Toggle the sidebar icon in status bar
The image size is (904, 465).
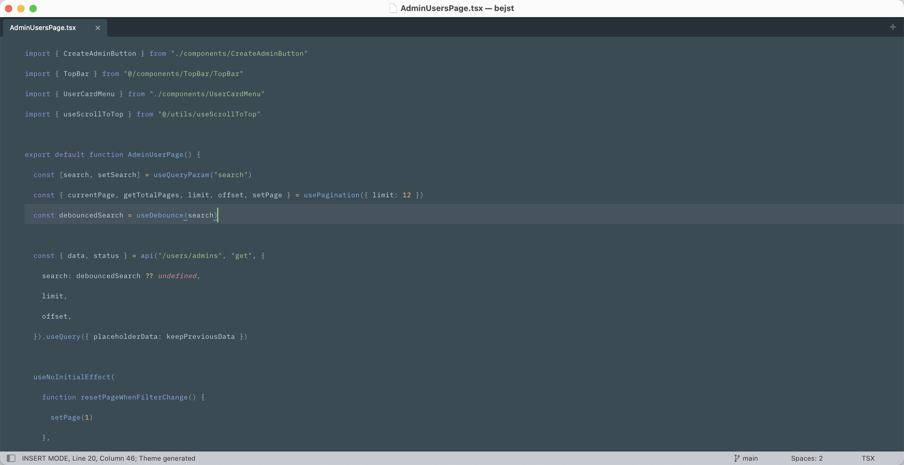point(11,458)
